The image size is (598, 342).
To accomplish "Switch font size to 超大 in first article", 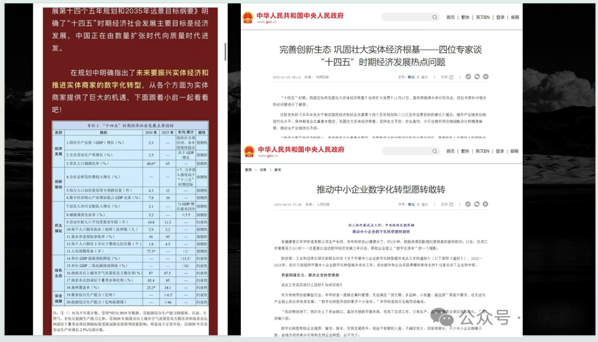I will [424, 77].
